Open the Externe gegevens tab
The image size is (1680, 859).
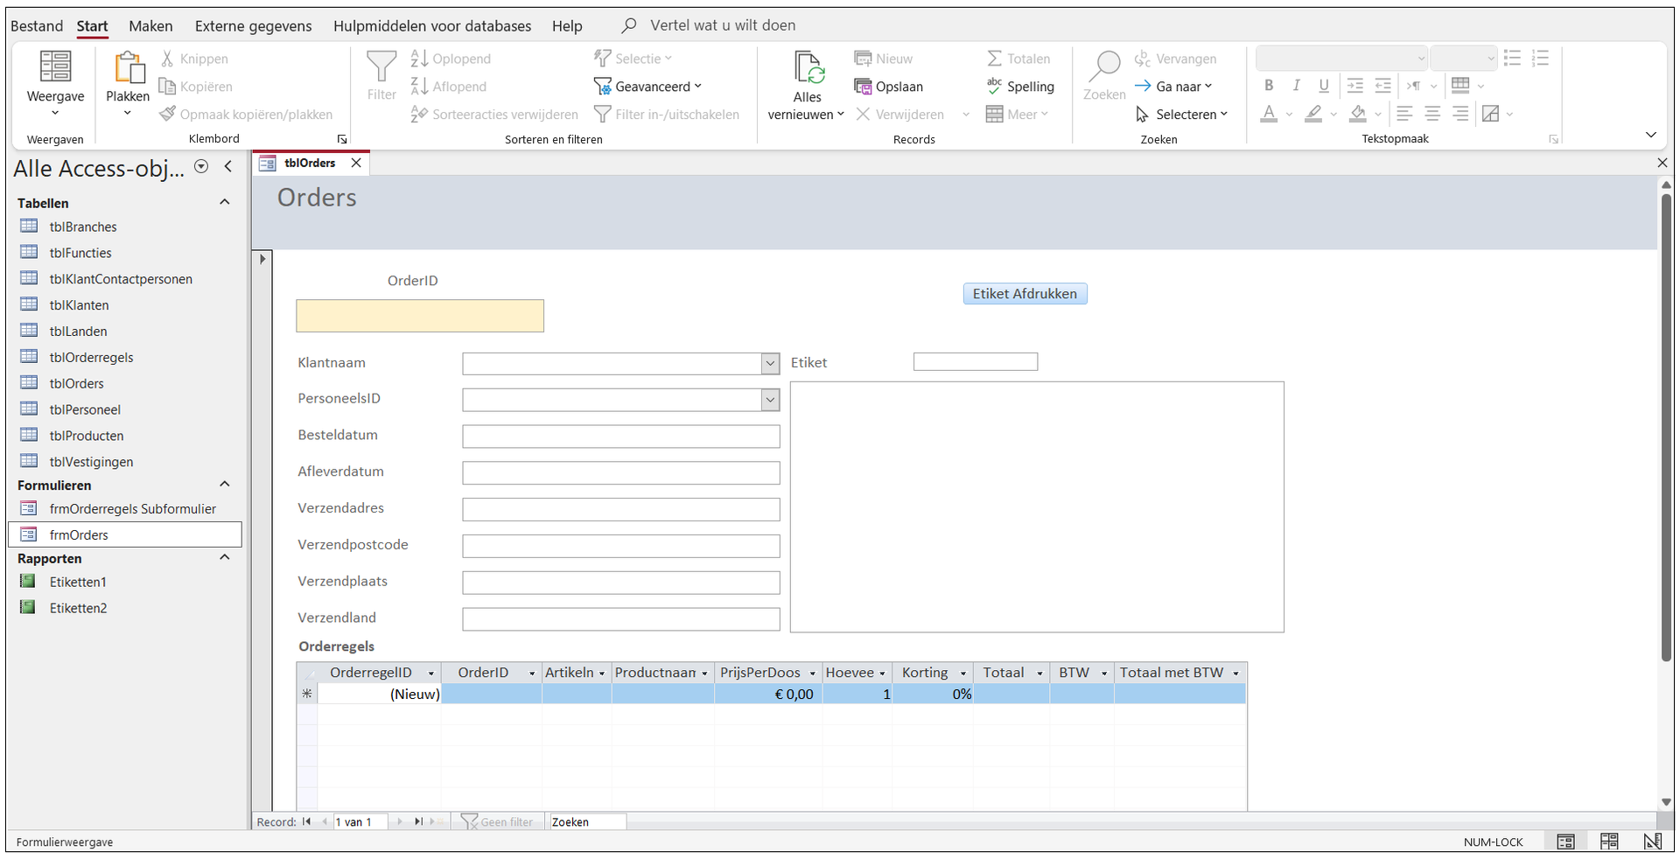[x=253, y=26]
